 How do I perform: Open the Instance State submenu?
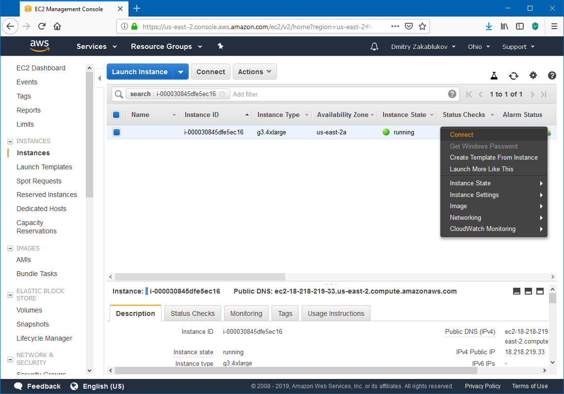coord(494,183)
